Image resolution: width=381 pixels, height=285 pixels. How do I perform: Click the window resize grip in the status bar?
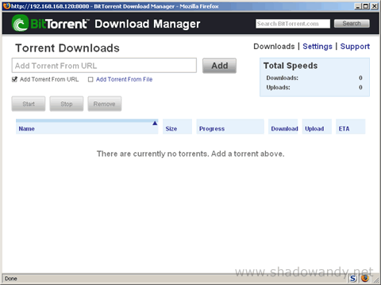pos(375,280)
